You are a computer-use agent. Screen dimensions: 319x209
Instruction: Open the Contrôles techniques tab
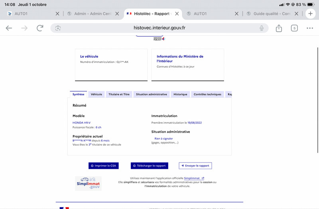[x=207, y=94]
